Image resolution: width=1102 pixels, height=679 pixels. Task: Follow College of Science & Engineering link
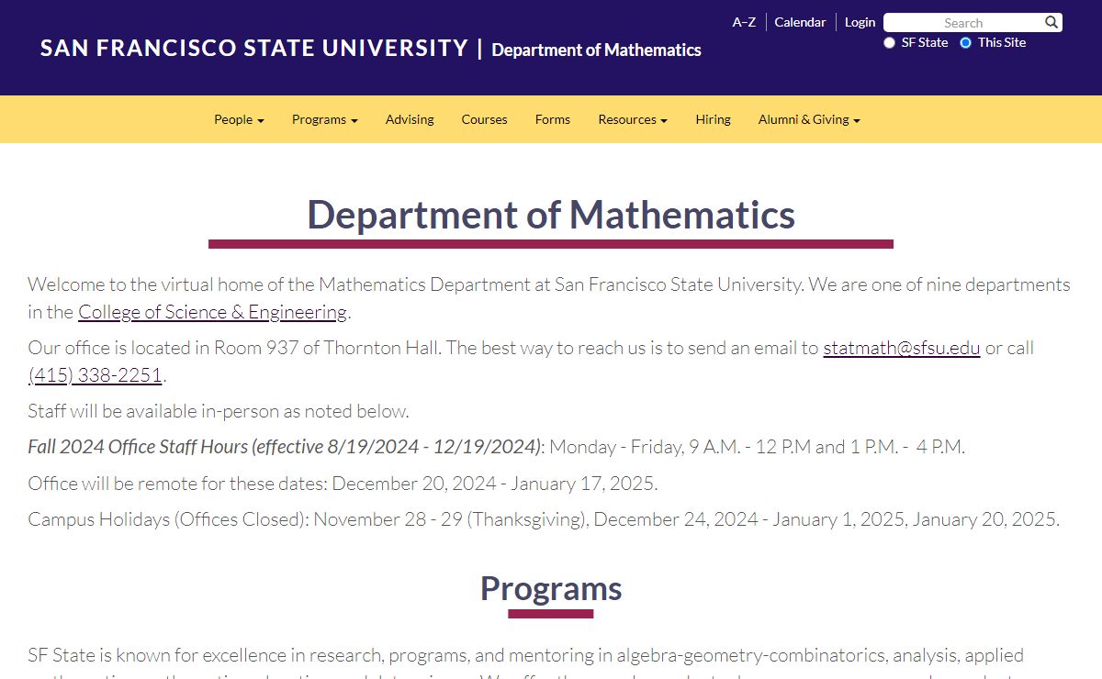(x=212, y=312)
